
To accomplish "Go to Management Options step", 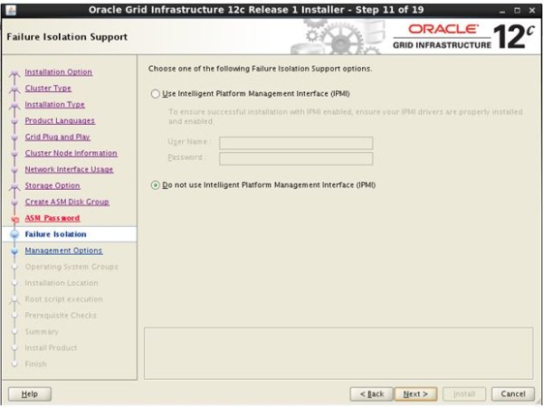I will click(x=63, y=251).
